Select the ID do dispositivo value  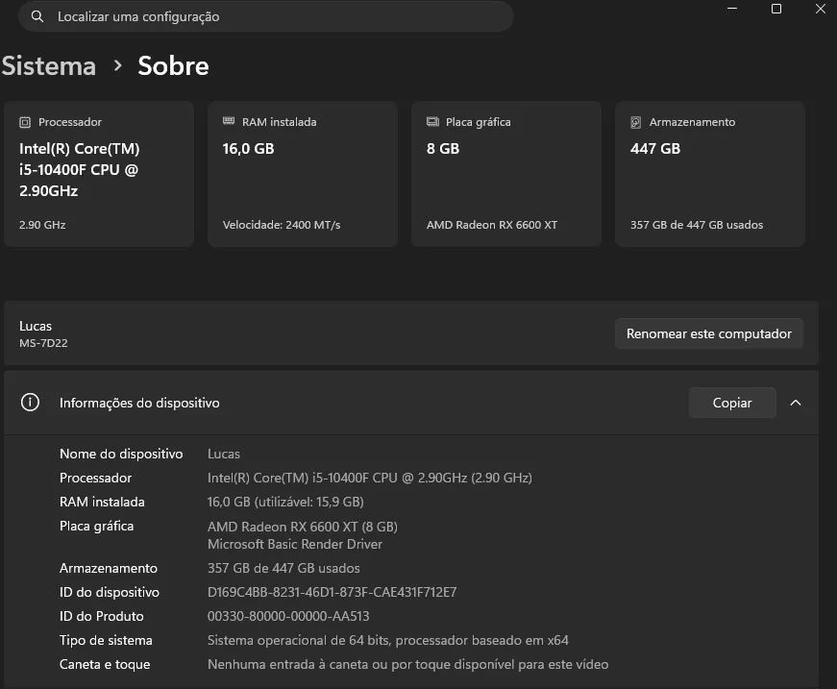coord(332,592)
